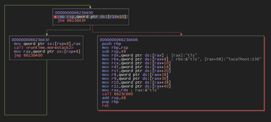Click the green loop arrowhead above block 6623D400
This screenshot has width=271, height=122.
pyautogui.click(x=90, y=7)
